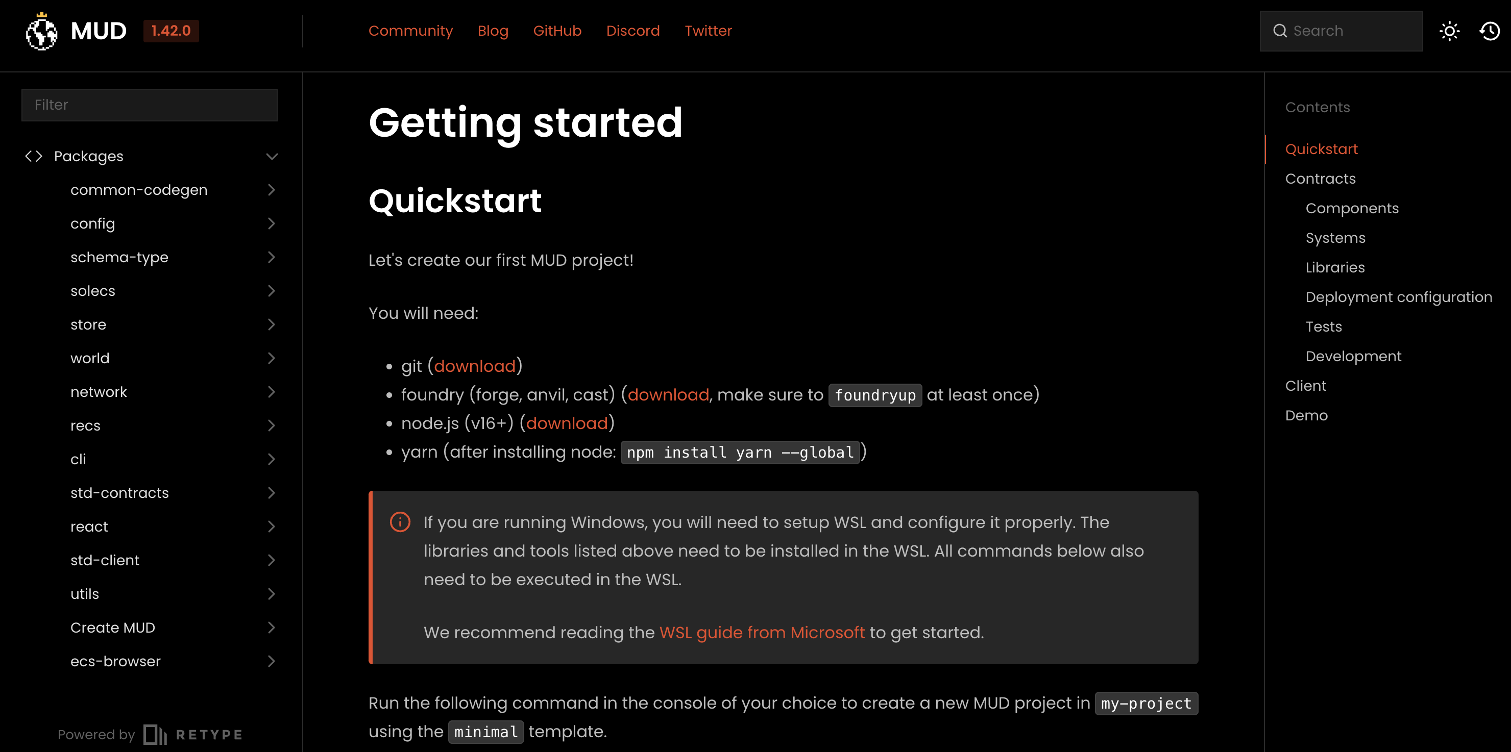The image size is (1511, 752).
Task: Focus the Search box
Action: 1341,31
